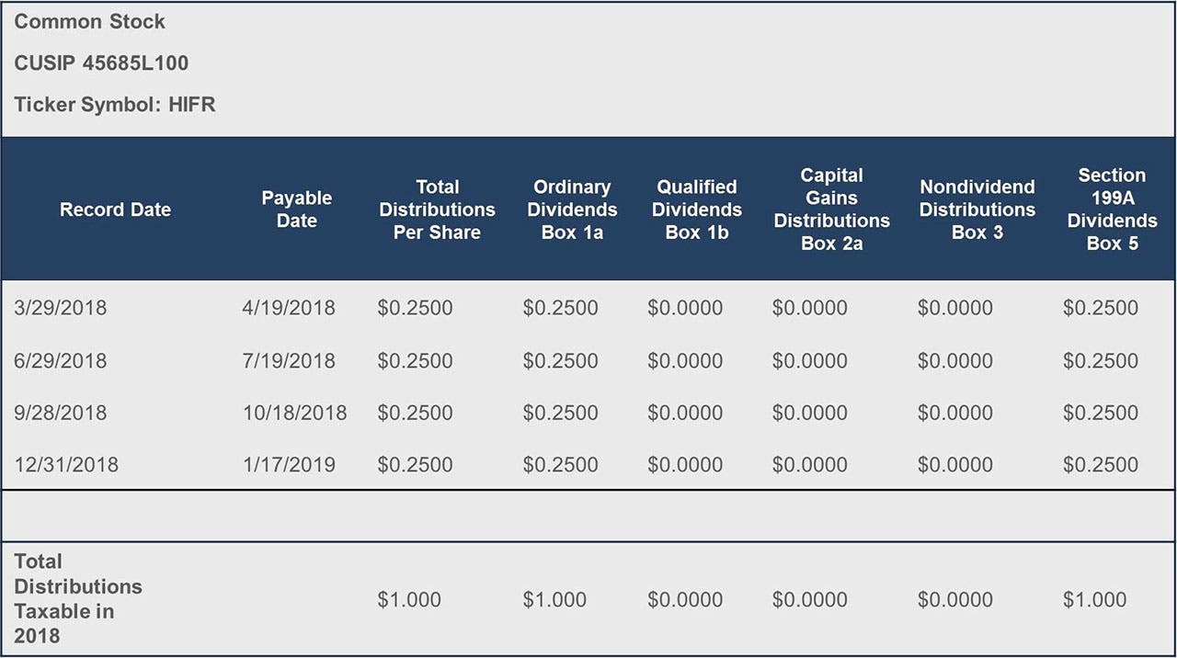This screenshot has height=658, width=1177.
Task: Click the Payable Date column header
Action: click(296, 210)
